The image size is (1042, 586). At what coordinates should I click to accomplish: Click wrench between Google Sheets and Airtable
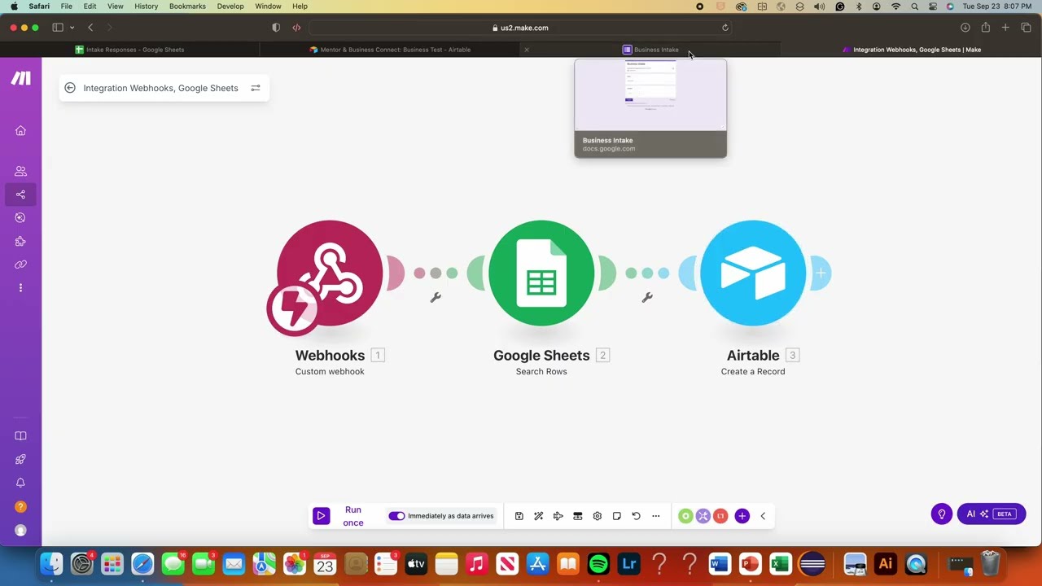point(647,298)
